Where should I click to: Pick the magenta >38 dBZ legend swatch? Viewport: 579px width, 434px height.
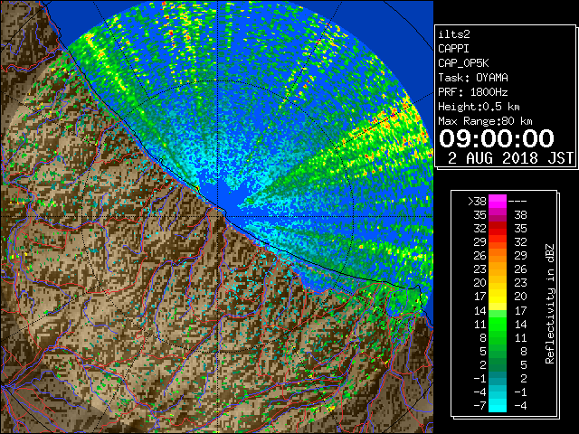498,201
